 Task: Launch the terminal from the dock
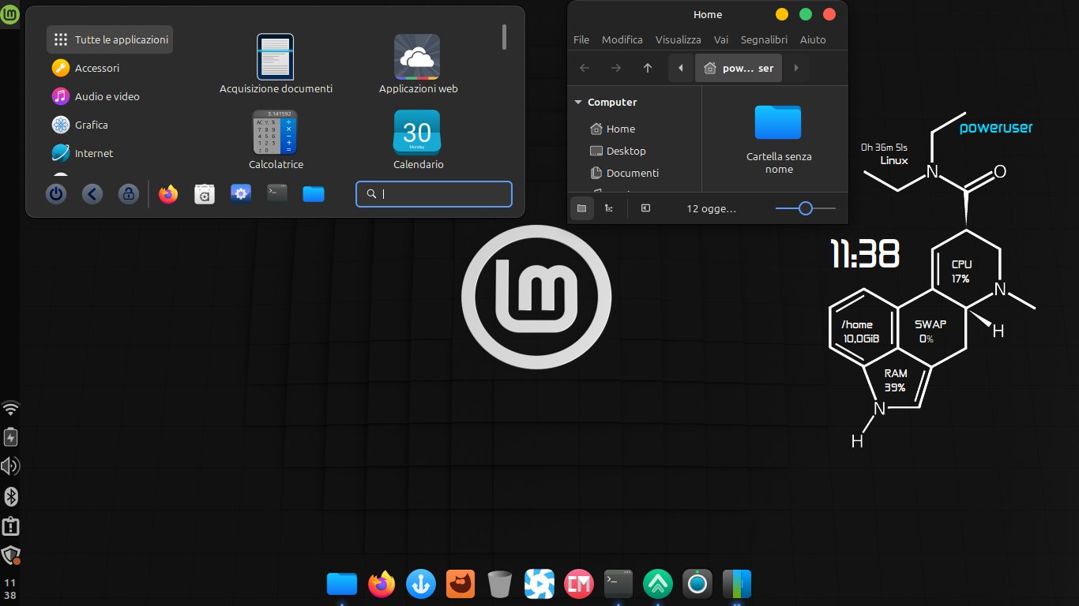pos(618,584)
